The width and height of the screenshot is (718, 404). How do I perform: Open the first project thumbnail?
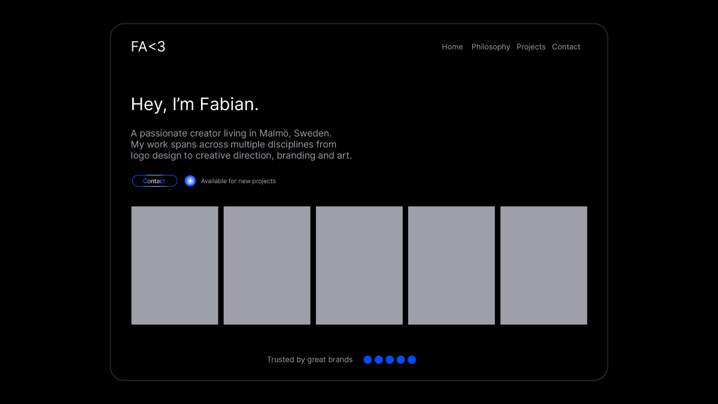coord(175,265)
